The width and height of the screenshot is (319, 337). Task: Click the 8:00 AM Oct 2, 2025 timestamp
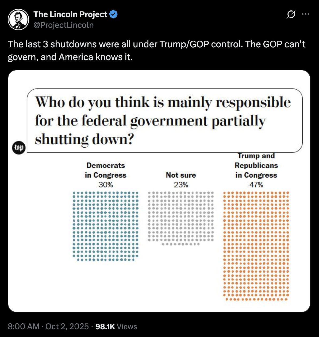(x=48, y=326)
